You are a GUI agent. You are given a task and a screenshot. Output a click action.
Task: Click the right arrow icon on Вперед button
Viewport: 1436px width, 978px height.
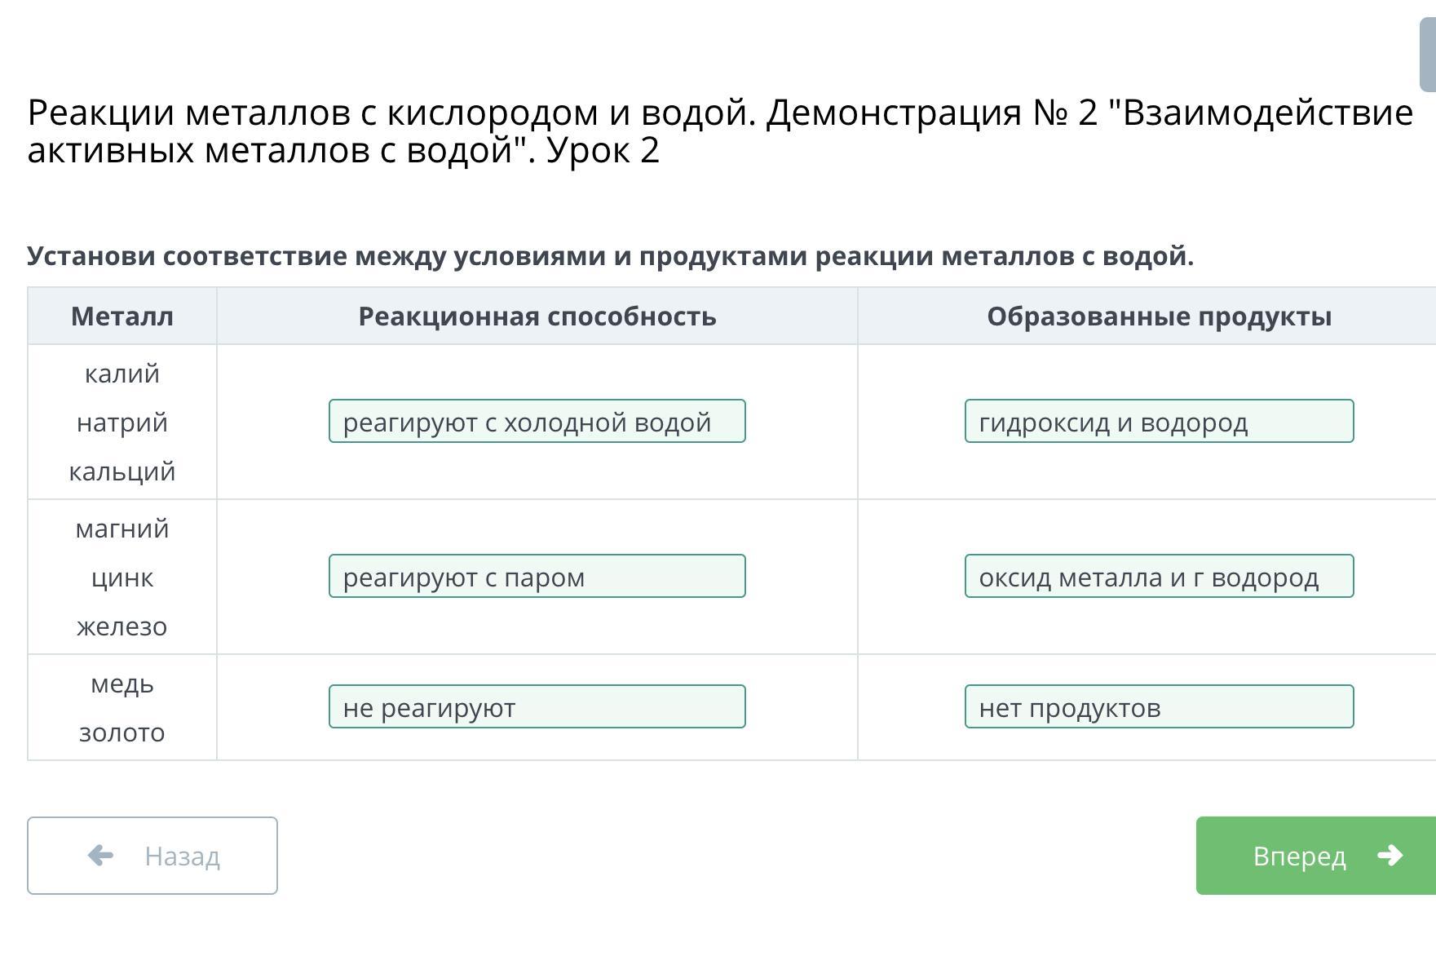pos(1390,855)
